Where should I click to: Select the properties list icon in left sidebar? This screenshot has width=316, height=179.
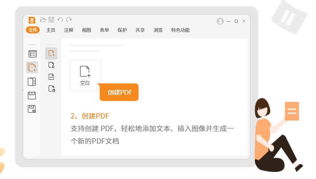32,54
